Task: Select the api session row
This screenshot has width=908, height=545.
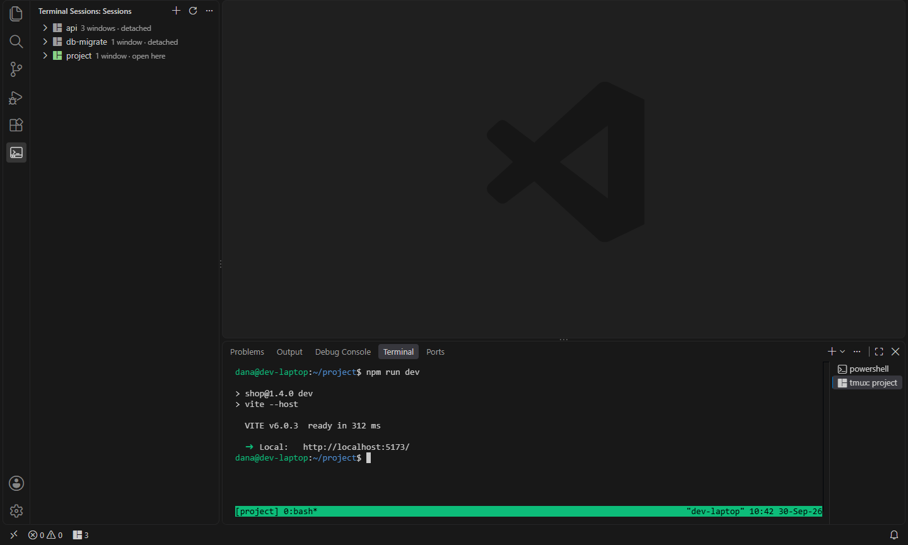Action: pos(125,28)
